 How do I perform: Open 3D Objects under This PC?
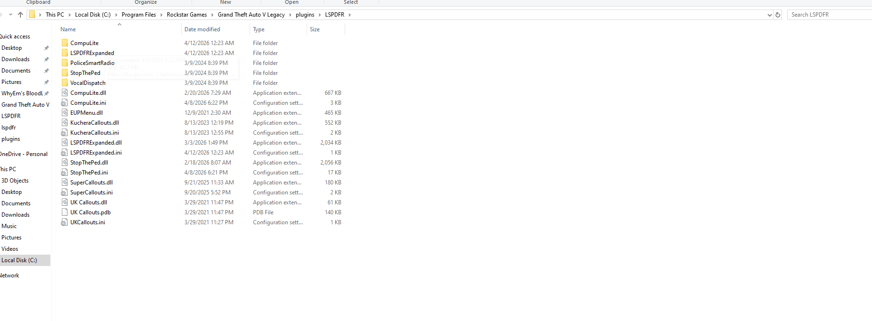pyautogui.click(x=15, y=181)
